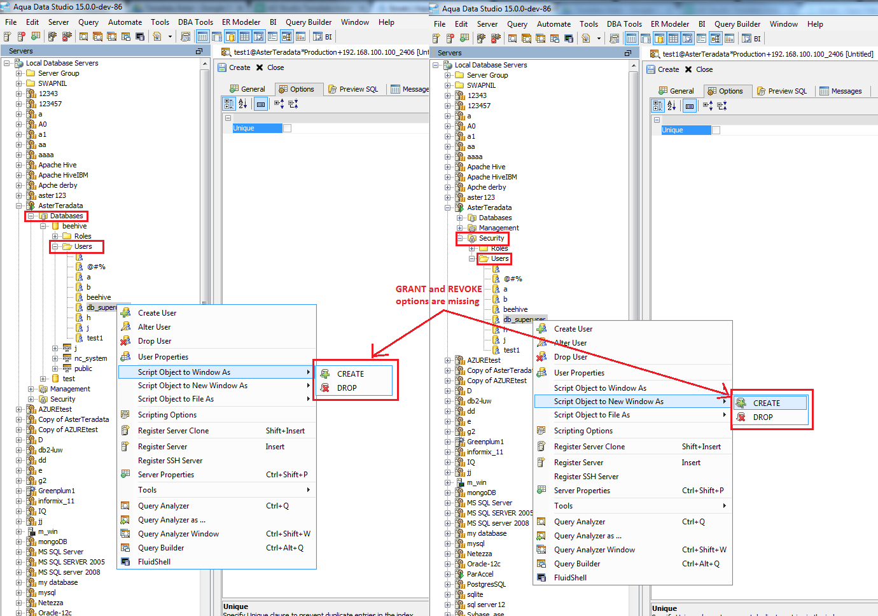Click Collapse All icon in right Options grid
The height and width of the screenshot is (616, 878).
[x=722, y=106]
